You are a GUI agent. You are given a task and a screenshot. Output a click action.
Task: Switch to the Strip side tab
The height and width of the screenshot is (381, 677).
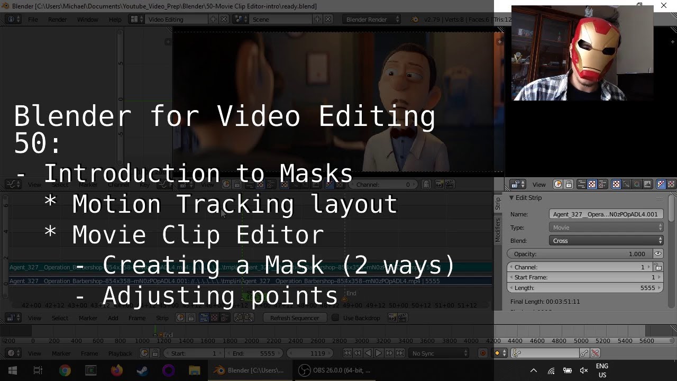click(x=498, y=204)
